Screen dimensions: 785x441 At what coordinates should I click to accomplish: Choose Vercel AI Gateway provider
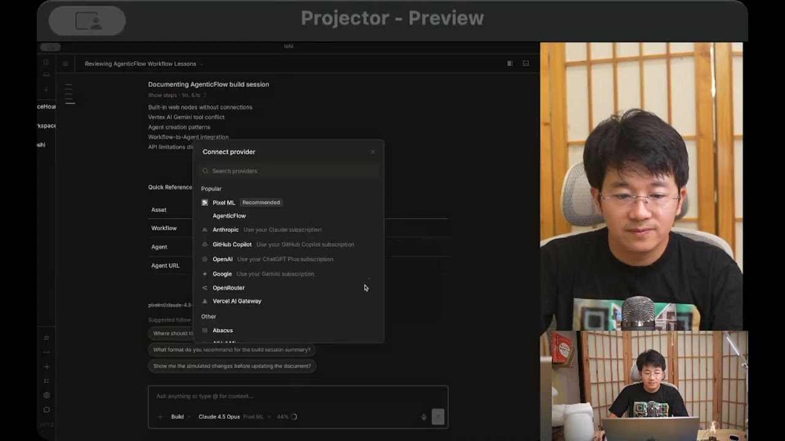pos(289,301)
